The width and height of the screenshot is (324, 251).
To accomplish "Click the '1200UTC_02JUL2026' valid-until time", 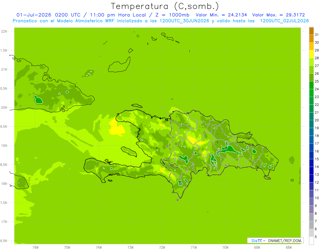I will [x=284, y=21].
